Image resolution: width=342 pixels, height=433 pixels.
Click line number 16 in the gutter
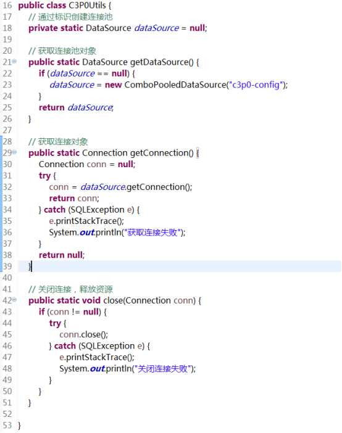[7, 6]
